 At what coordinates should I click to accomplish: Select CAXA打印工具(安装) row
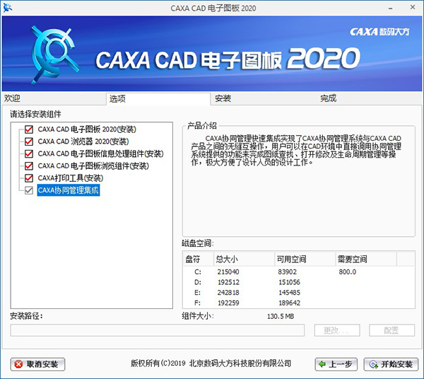71,178
